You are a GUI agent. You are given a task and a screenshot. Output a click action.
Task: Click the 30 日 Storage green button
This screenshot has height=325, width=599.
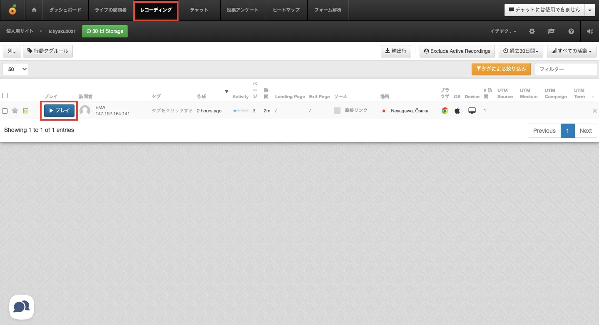coord(105,31)
